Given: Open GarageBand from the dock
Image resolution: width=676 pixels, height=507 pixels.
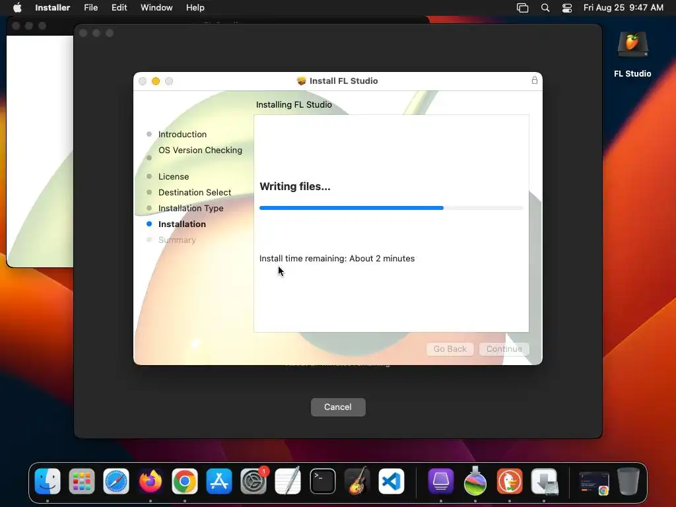Looking at the screenshot, I should pyautogui.click(x=357, y=481).
